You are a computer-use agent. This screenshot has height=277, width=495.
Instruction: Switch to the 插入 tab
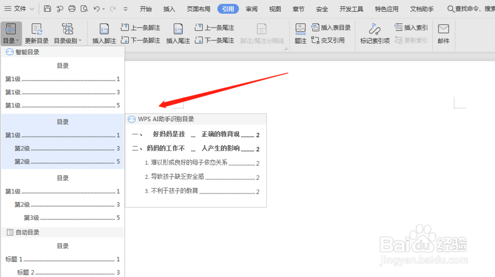169,9
